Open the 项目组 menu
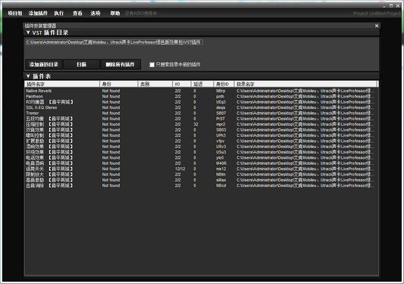 click(x=14, y=13)
